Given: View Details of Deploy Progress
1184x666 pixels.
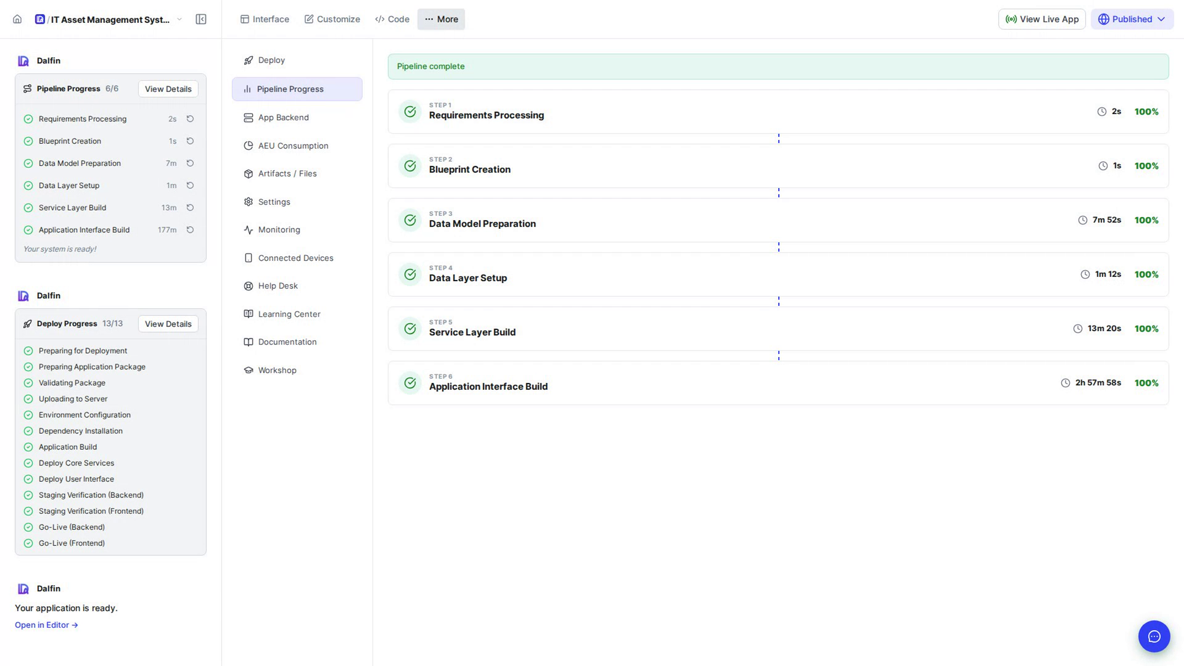Looking at the screenshot, I should coord(168,324).
